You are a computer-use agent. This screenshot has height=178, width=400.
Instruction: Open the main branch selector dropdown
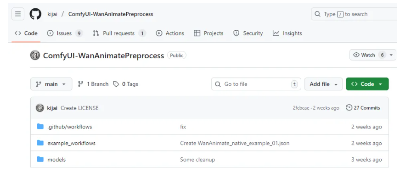point(51,84)
